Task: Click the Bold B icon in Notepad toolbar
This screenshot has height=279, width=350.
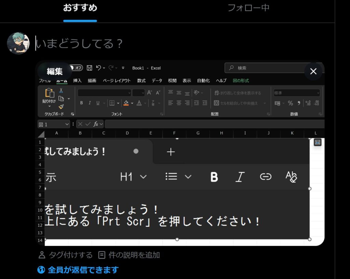Action: (x=214, y=177)
